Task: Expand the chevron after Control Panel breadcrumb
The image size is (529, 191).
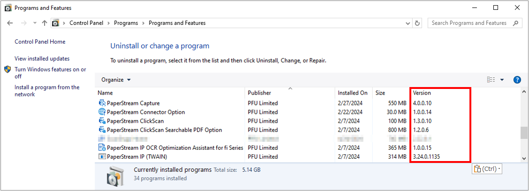Action: click(109, 23)
